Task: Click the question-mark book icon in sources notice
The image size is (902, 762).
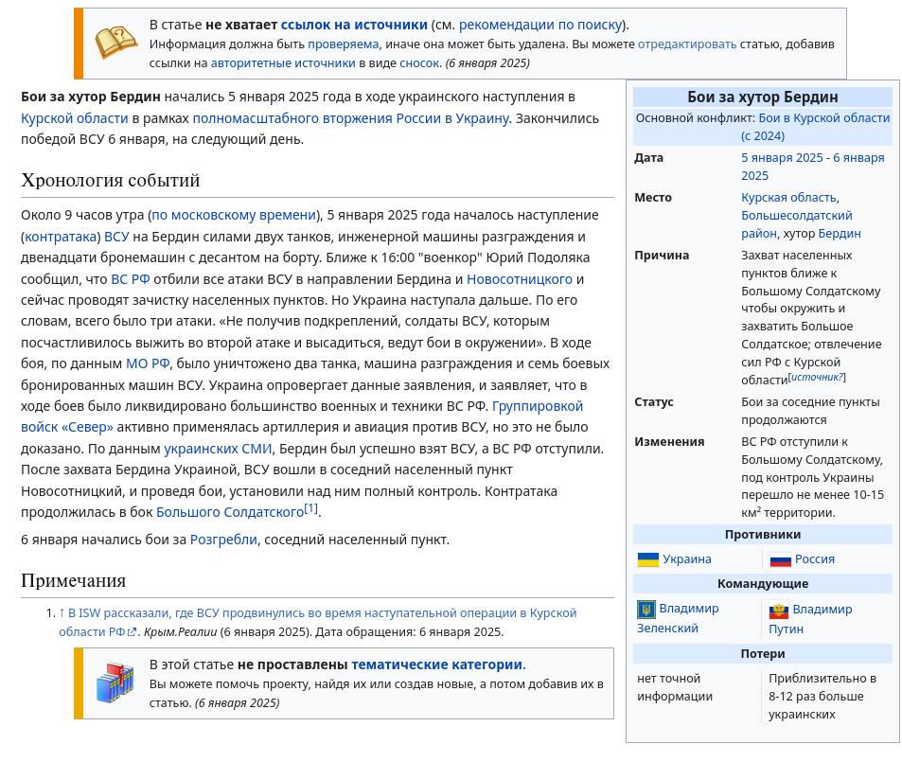Action: [116, 43]
